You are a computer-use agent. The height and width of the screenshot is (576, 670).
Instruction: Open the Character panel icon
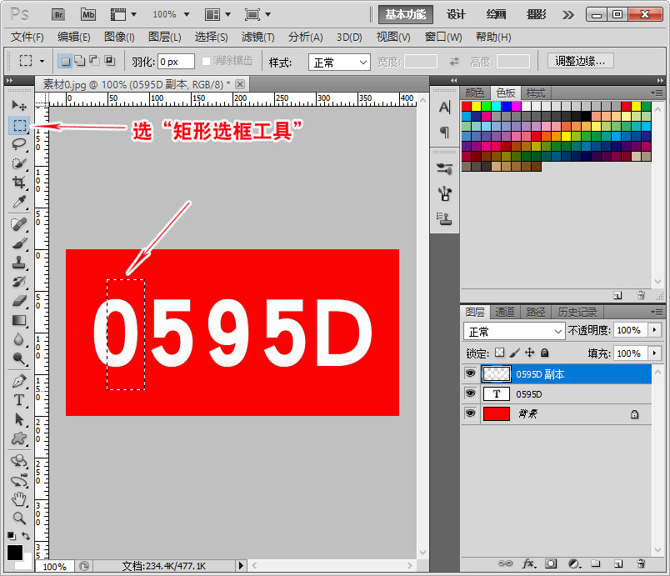(x=444, y=107)
